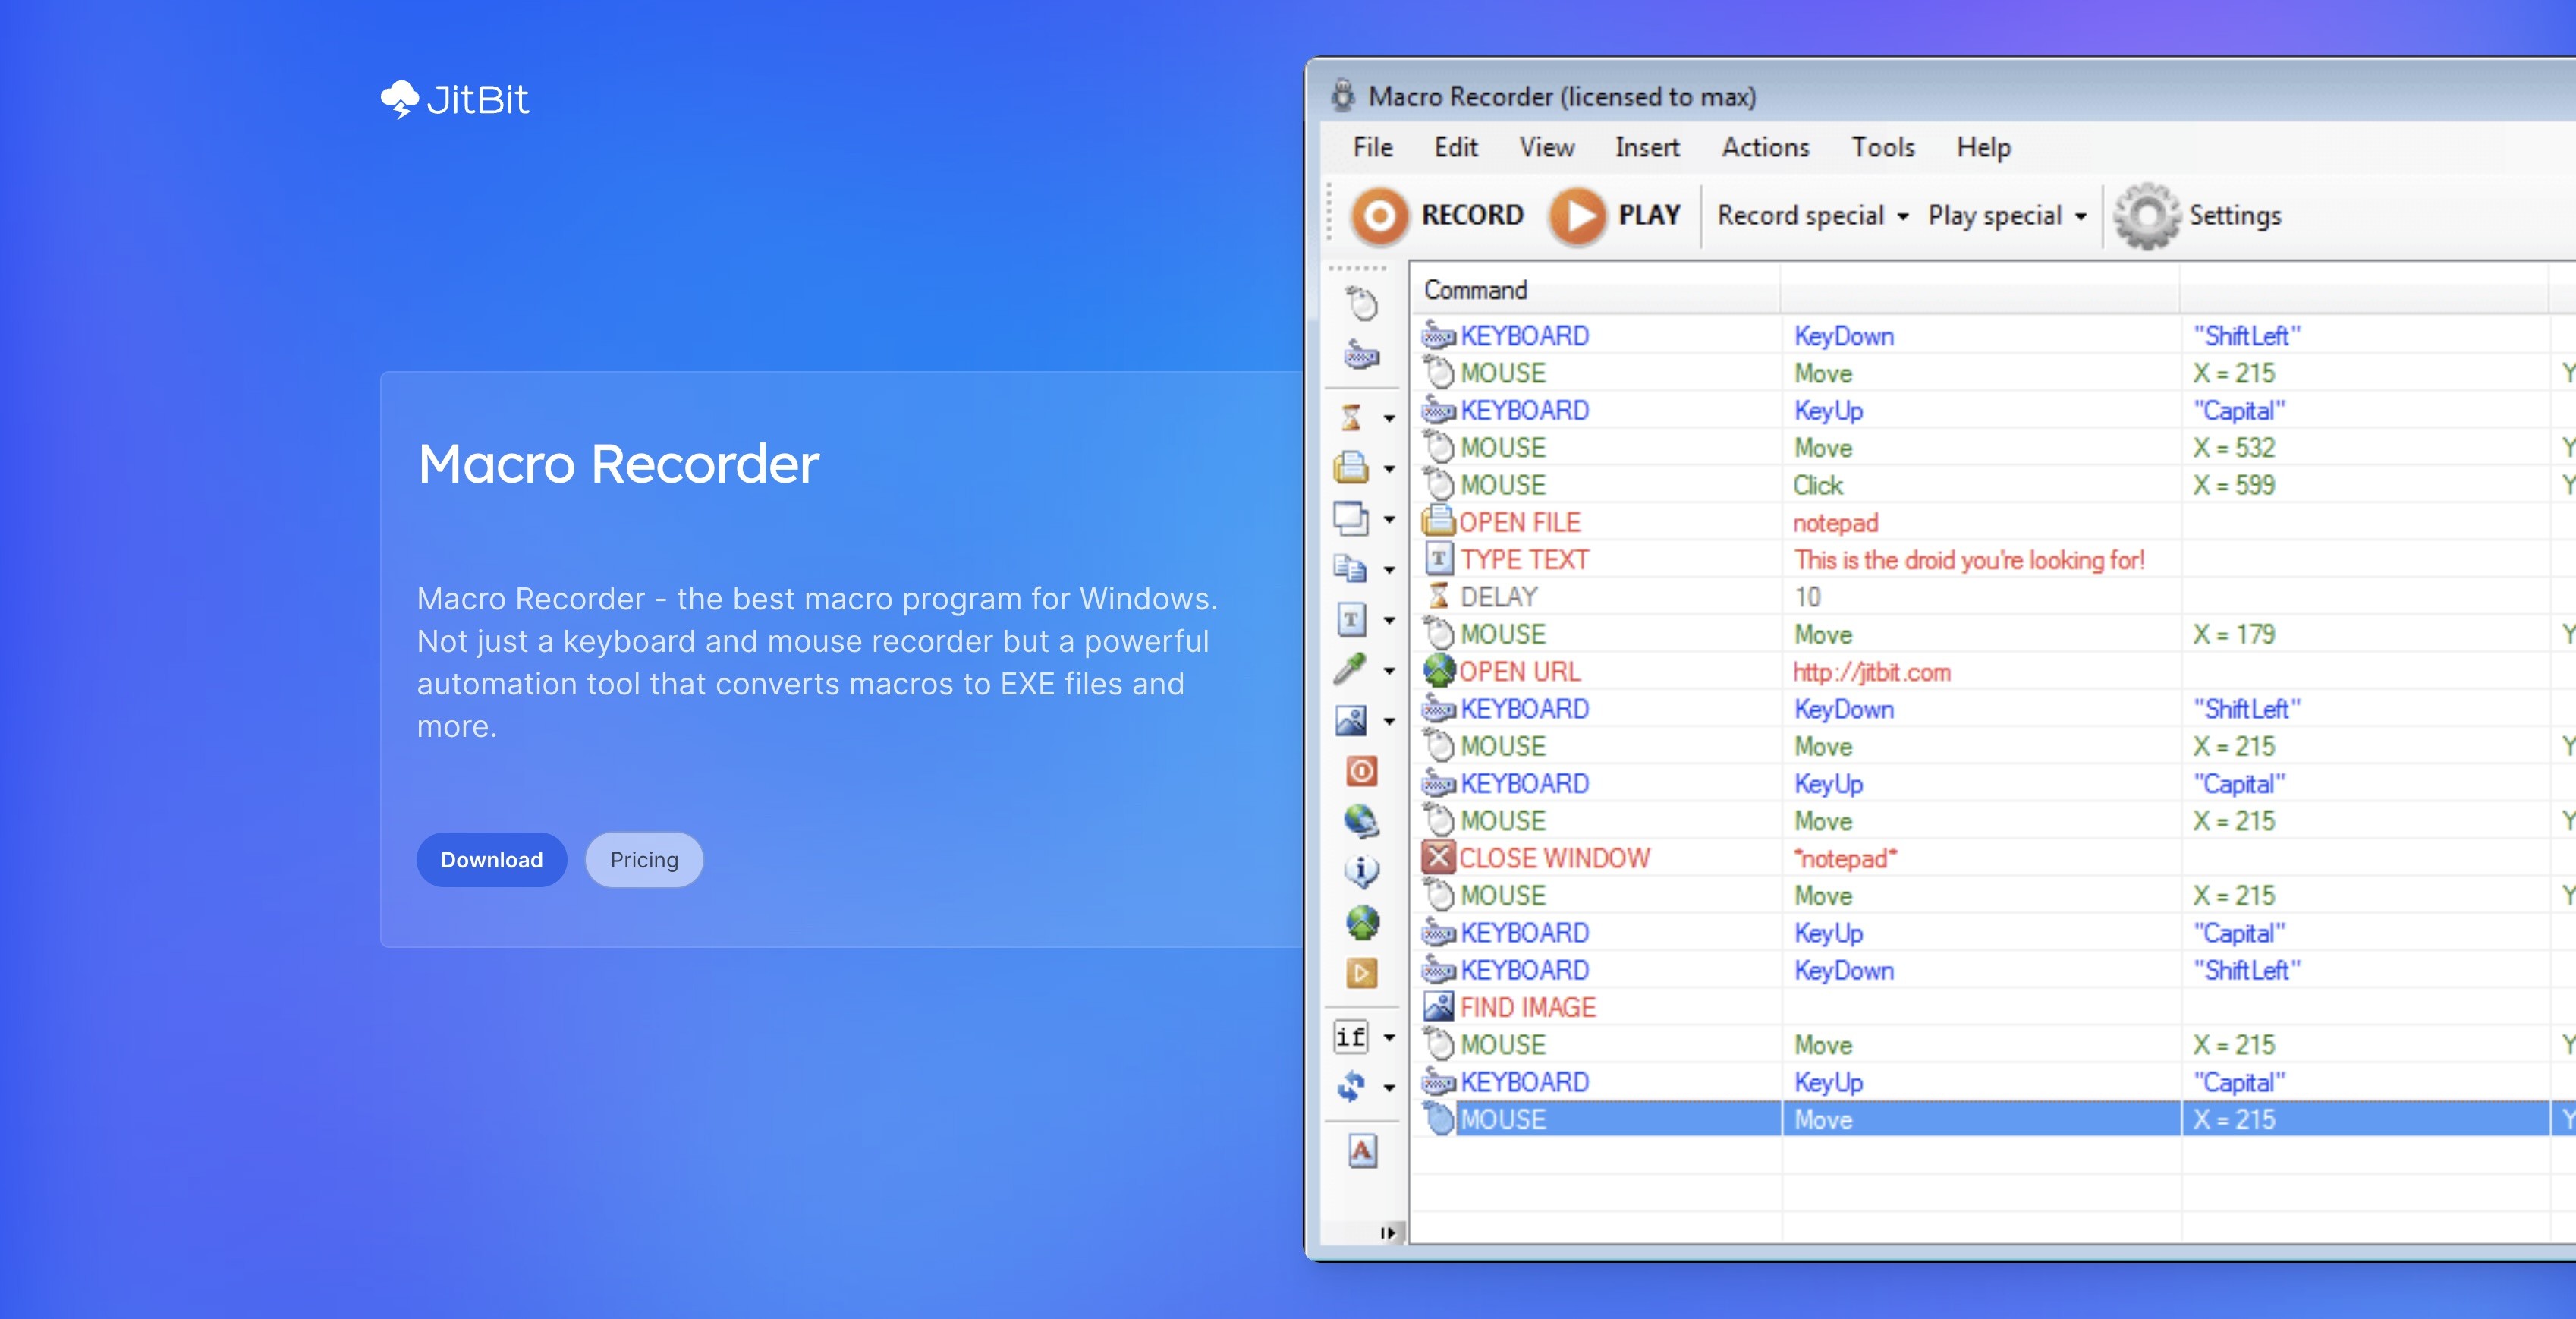Click the keyboard insert icon in sidebar

[1361, 355]
